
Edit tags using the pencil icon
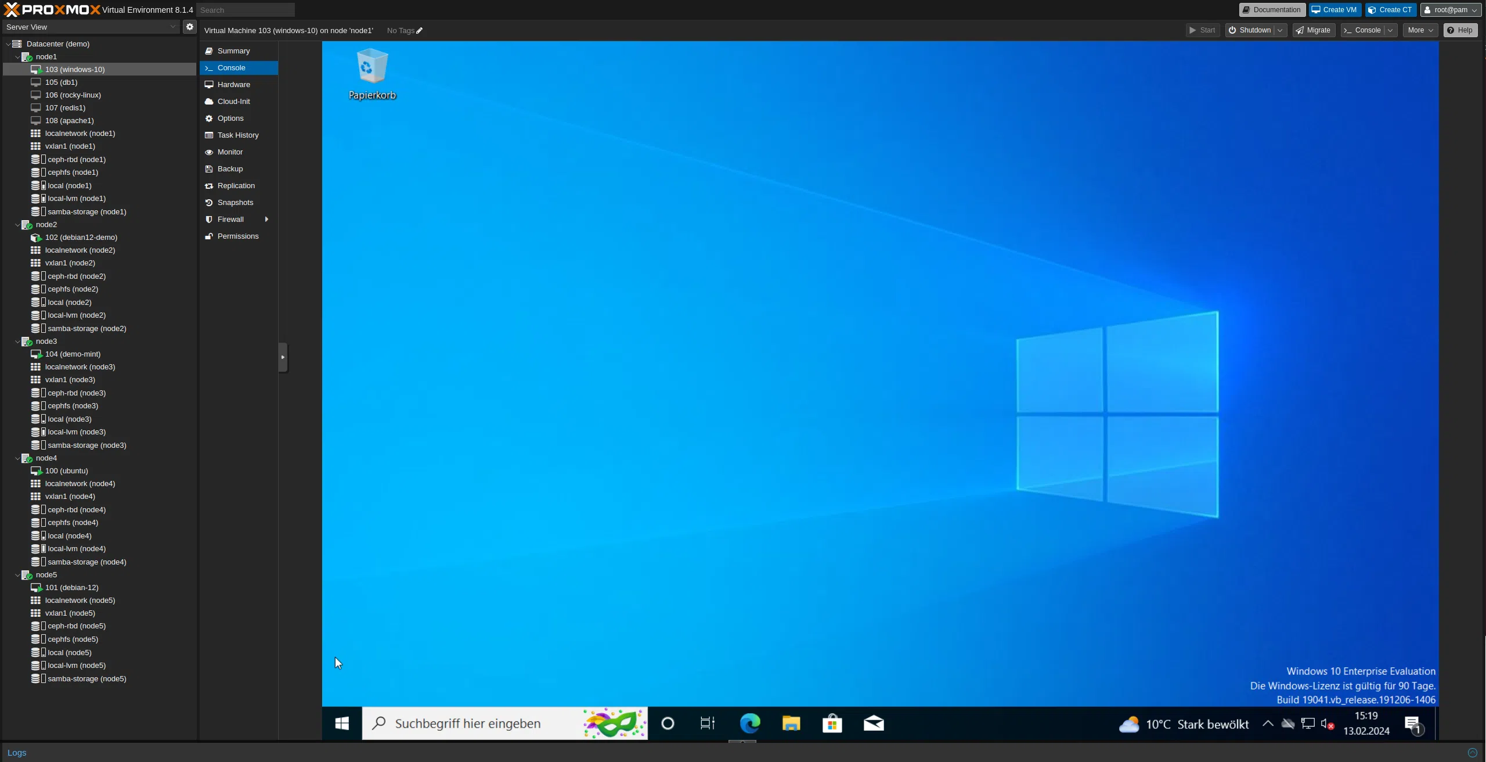(419, 31)
